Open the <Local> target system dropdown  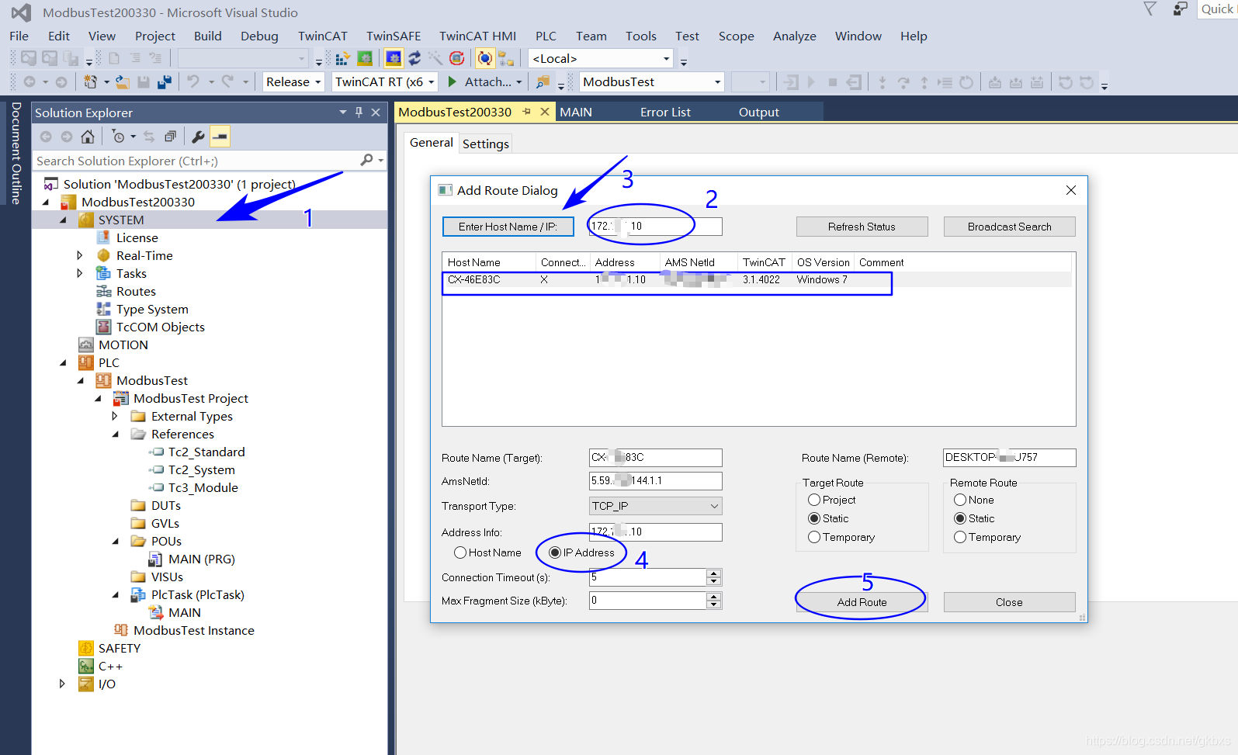tap(601, 58)
